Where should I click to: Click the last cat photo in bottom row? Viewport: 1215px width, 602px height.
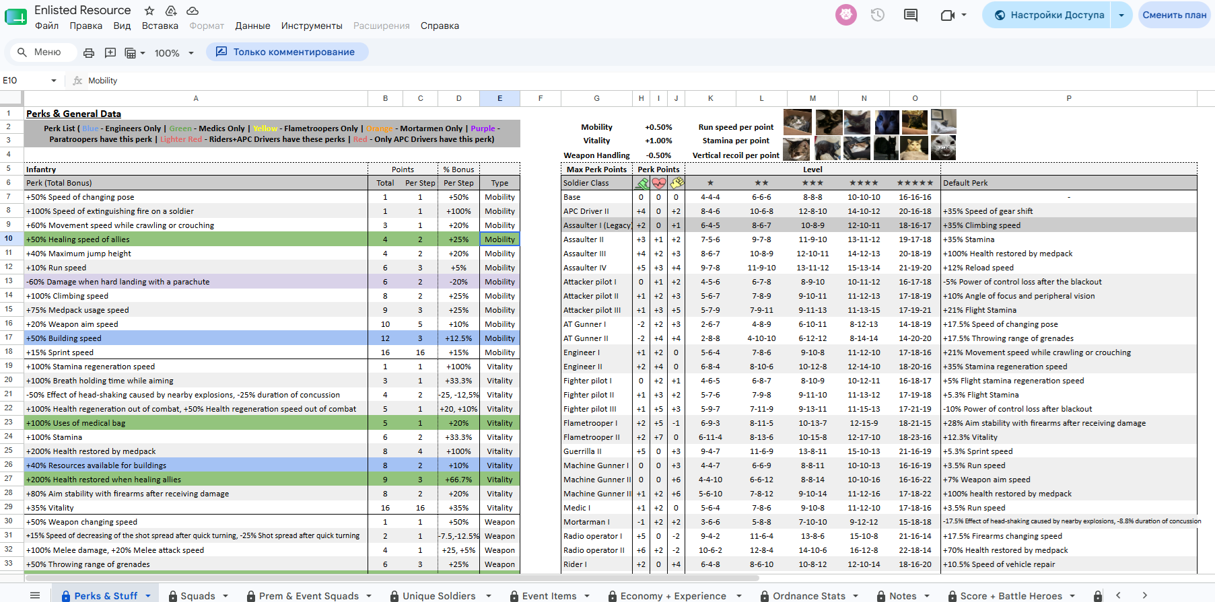coord(943,147)
